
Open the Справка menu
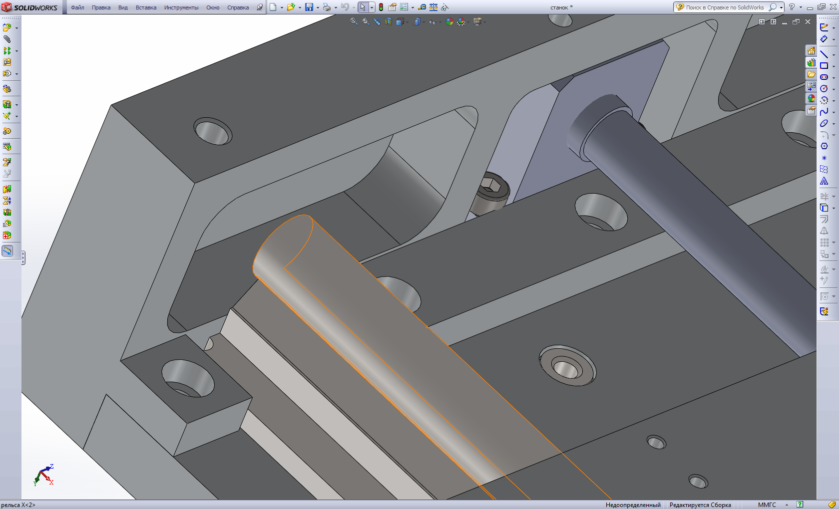pyautogui.click(x=238, y=7)
